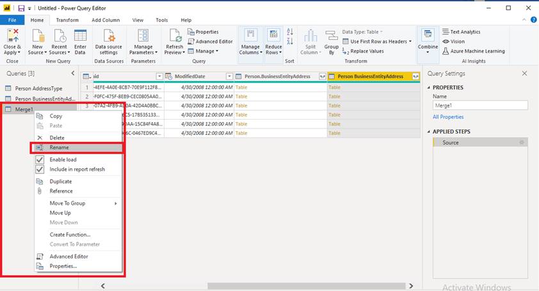Open query Properties in the ribbon
Screen dimensions: 539x291
pos(203,31)
